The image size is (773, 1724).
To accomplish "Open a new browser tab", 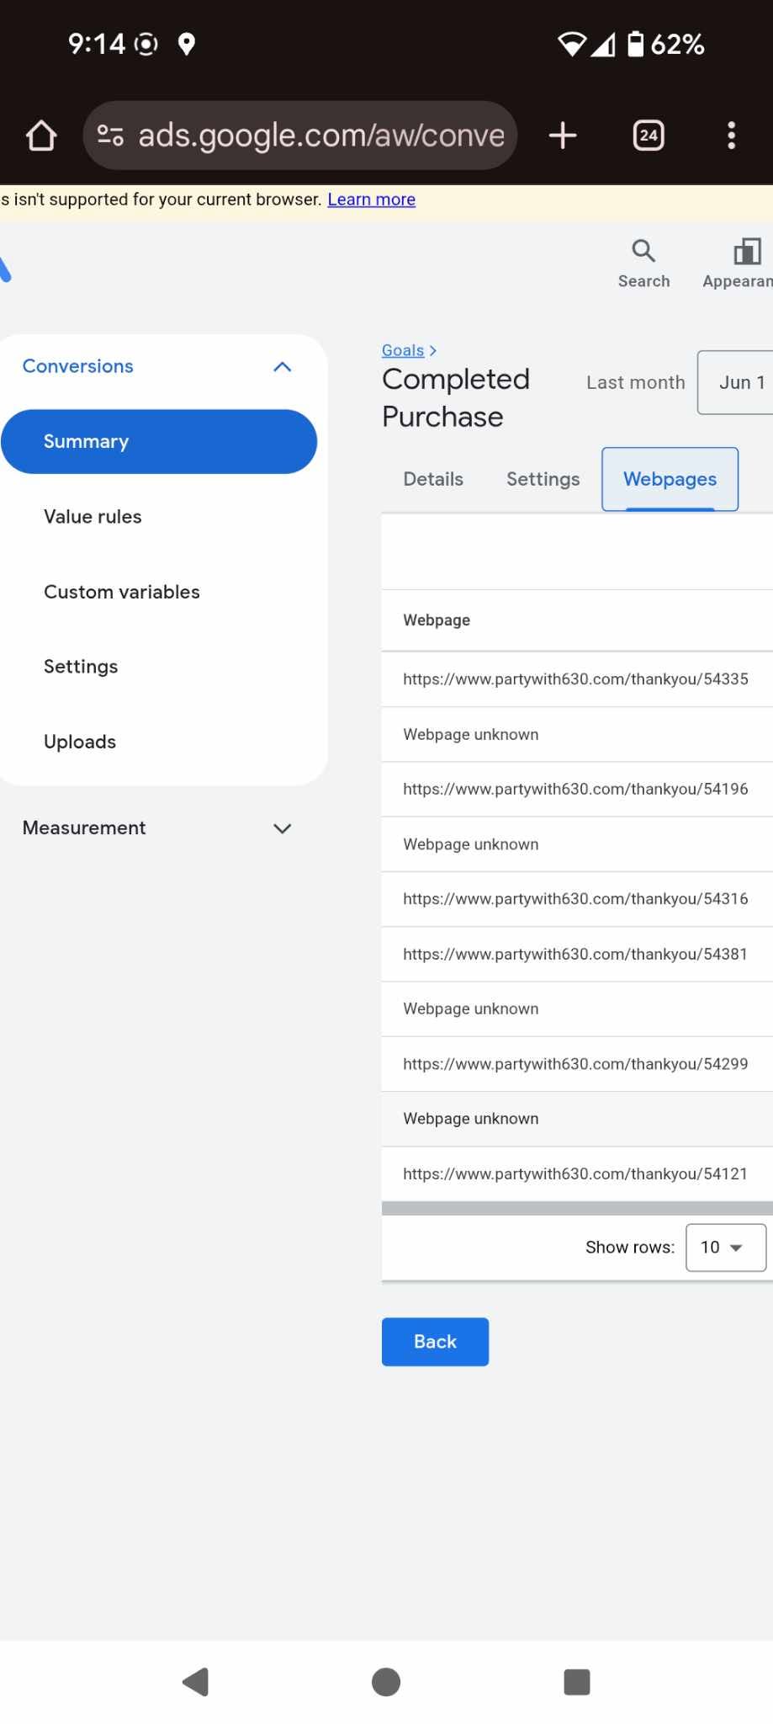I will (x=563, y=136).
